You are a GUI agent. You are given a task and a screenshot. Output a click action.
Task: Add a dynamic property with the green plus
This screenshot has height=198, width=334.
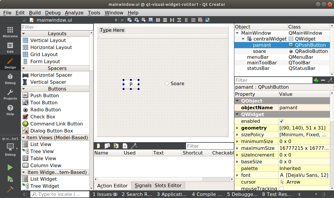coord(316,80)
